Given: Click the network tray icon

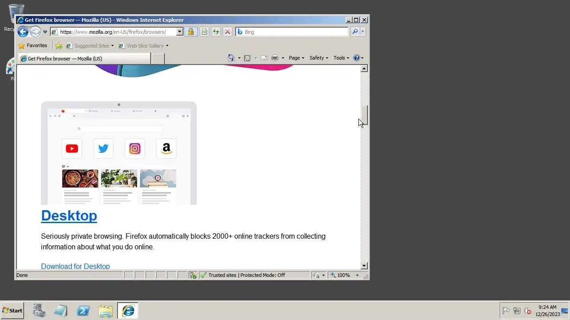Looking at the screenshot, I should (517, 311).
